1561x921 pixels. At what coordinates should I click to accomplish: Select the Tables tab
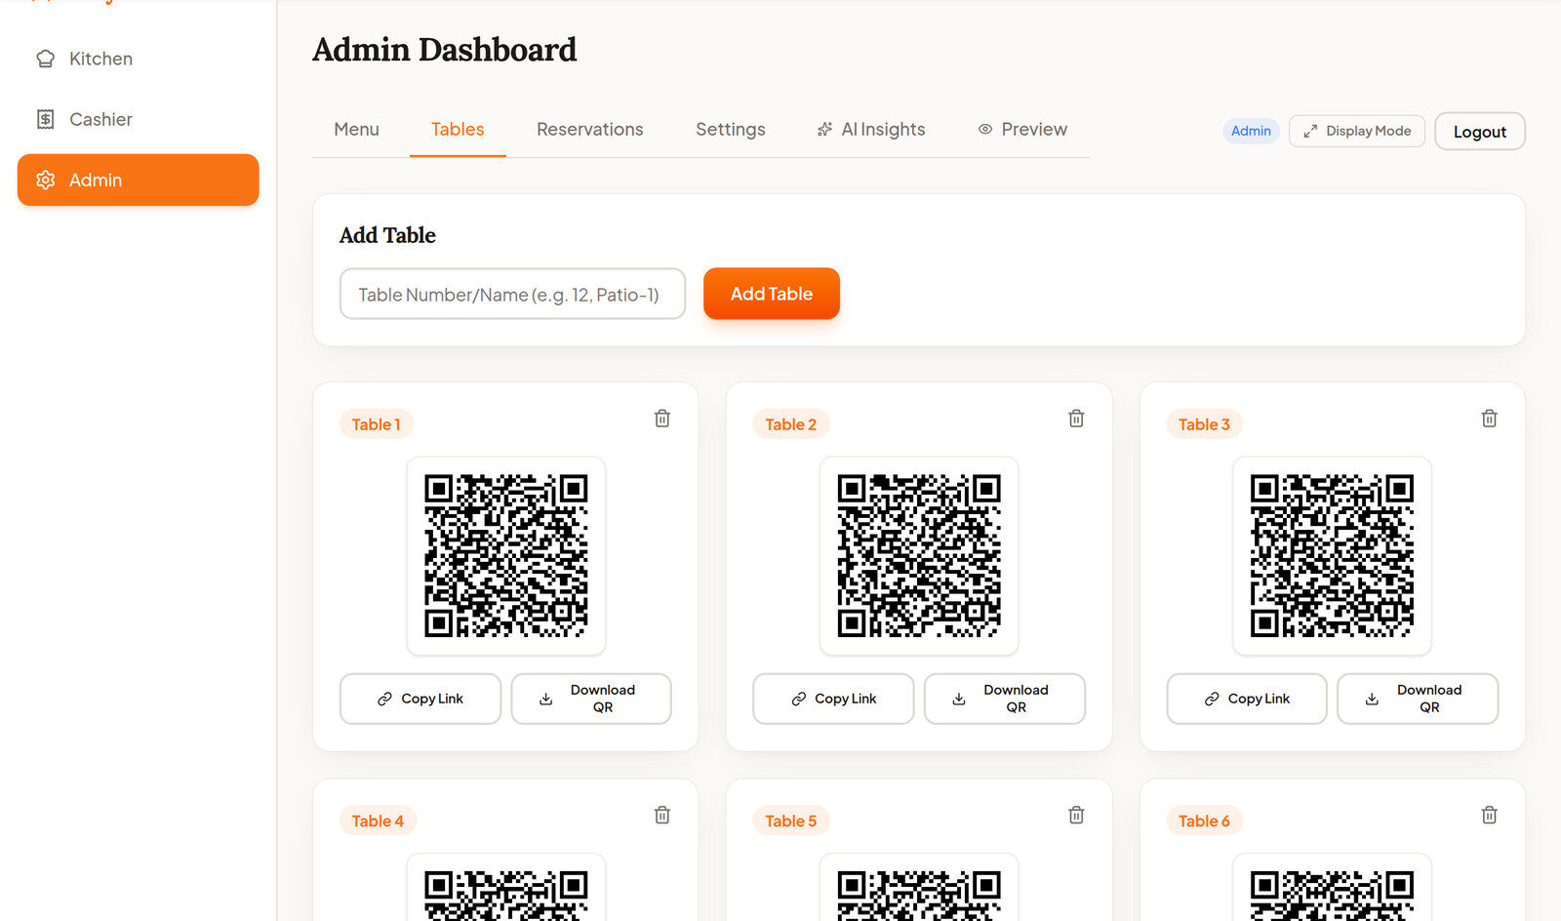[x=458, y=129]
